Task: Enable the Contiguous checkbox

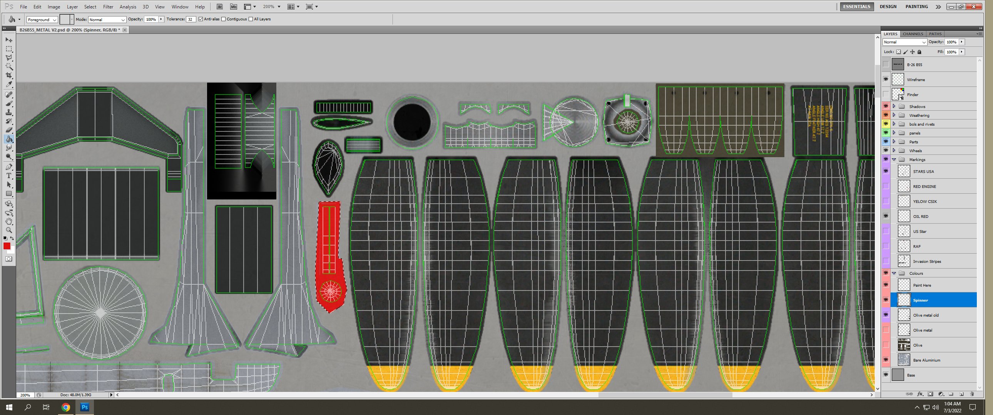Action: [x=224, y=19]
